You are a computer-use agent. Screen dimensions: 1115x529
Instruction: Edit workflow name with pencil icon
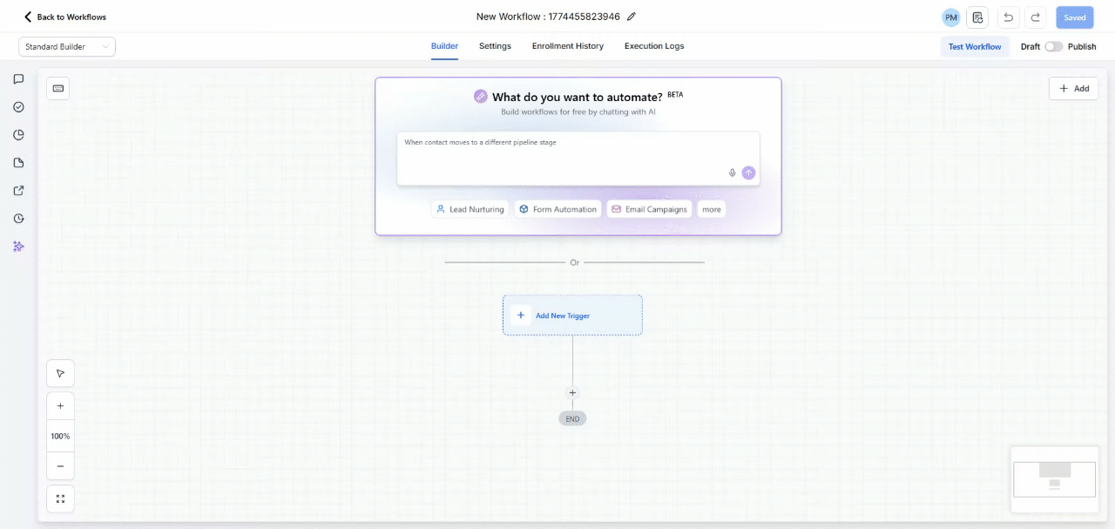pos(632,17)
